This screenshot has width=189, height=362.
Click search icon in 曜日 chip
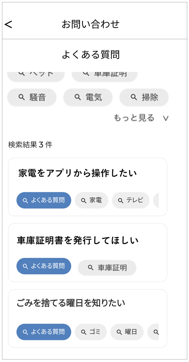[x=119, y=332]
